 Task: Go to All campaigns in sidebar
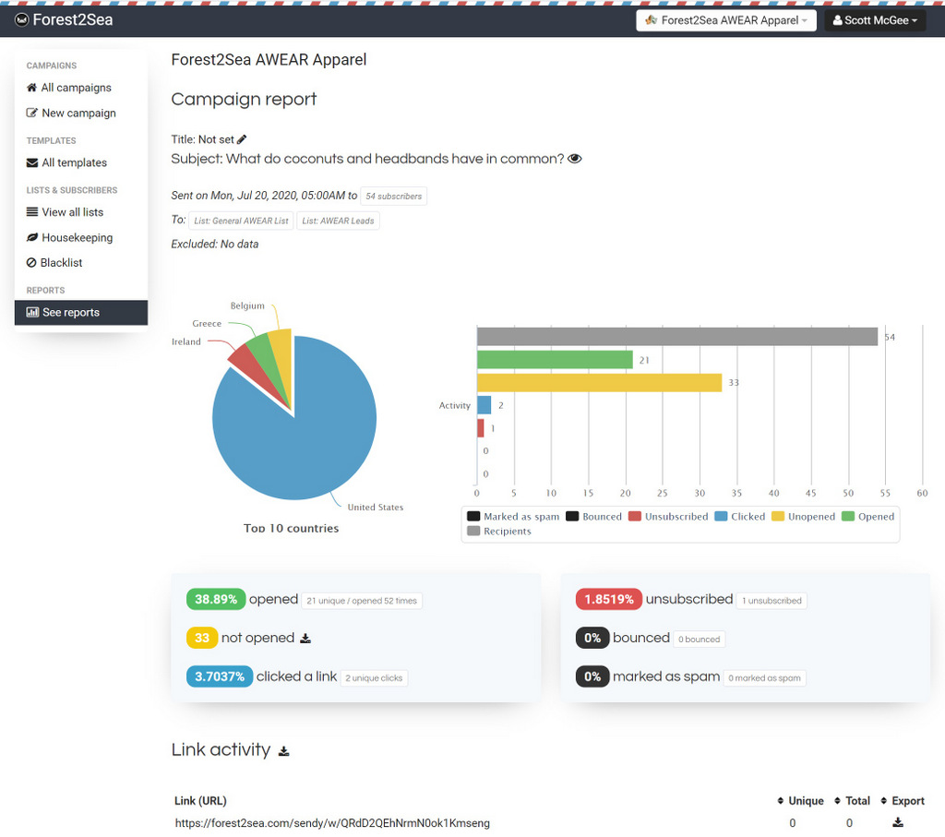pos(76,88)
